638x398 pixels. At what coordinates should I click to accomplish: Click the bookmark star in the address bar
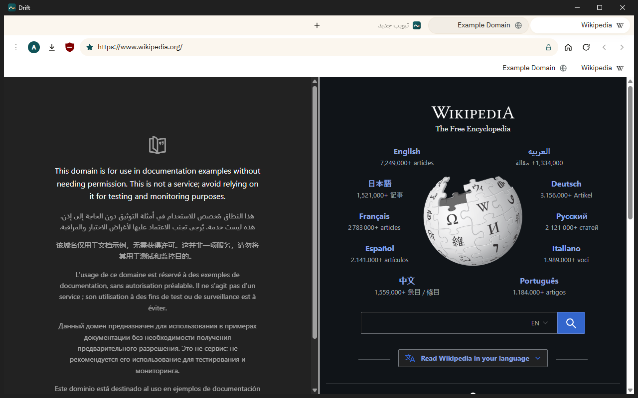click(x=90, y=47)
